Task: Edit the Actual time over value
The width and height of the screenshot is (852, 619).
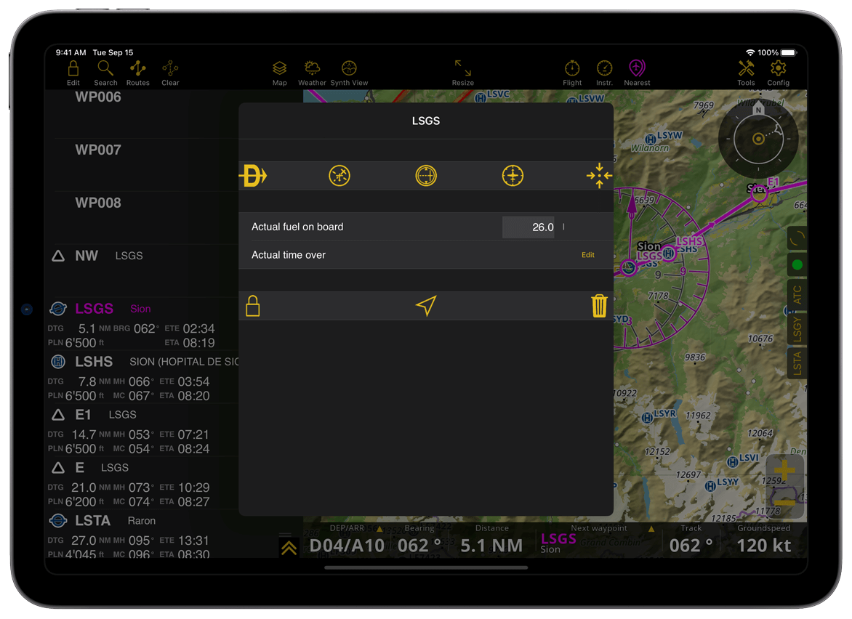Action: click(588, 255)
